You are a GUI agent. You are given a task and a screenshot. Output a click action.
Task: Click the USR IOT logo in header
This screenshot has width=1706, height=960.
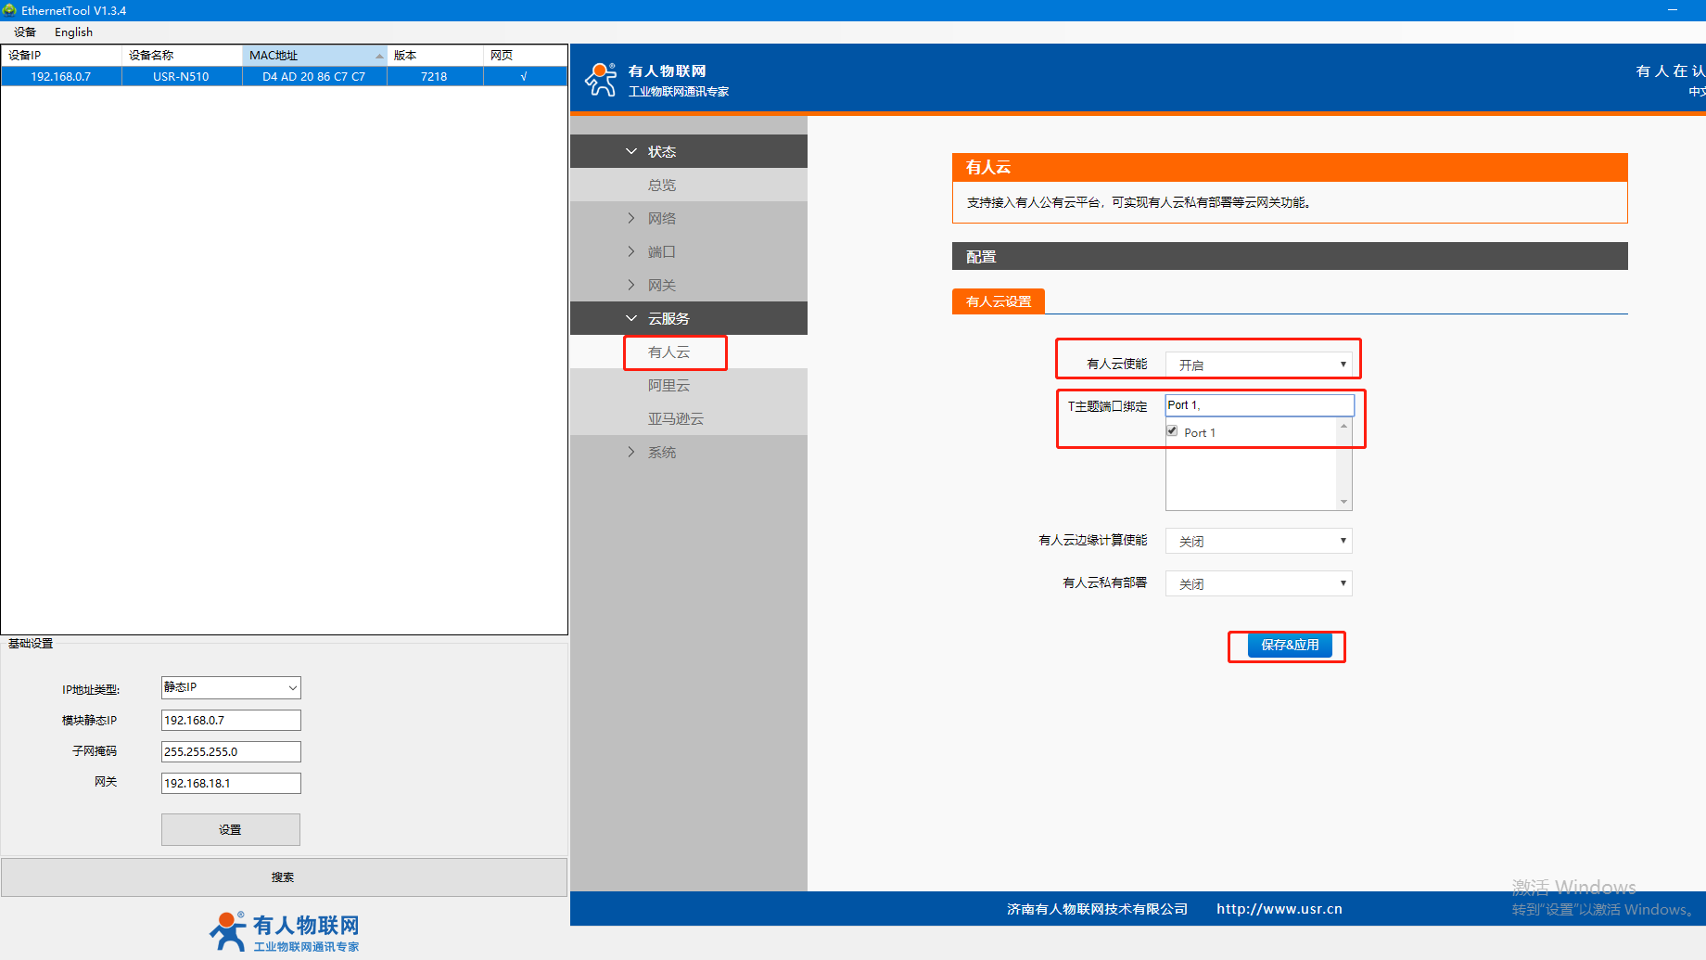pyautogui.click(x=601, y=80)
